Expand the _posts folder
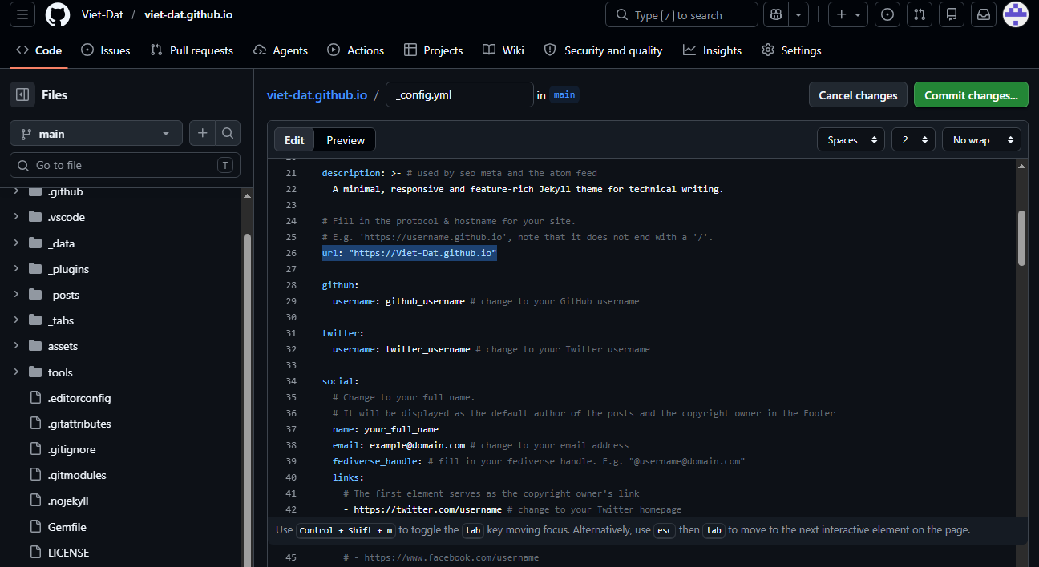The width and height of the screenshot is (1039, 567). tap(16, 295)
